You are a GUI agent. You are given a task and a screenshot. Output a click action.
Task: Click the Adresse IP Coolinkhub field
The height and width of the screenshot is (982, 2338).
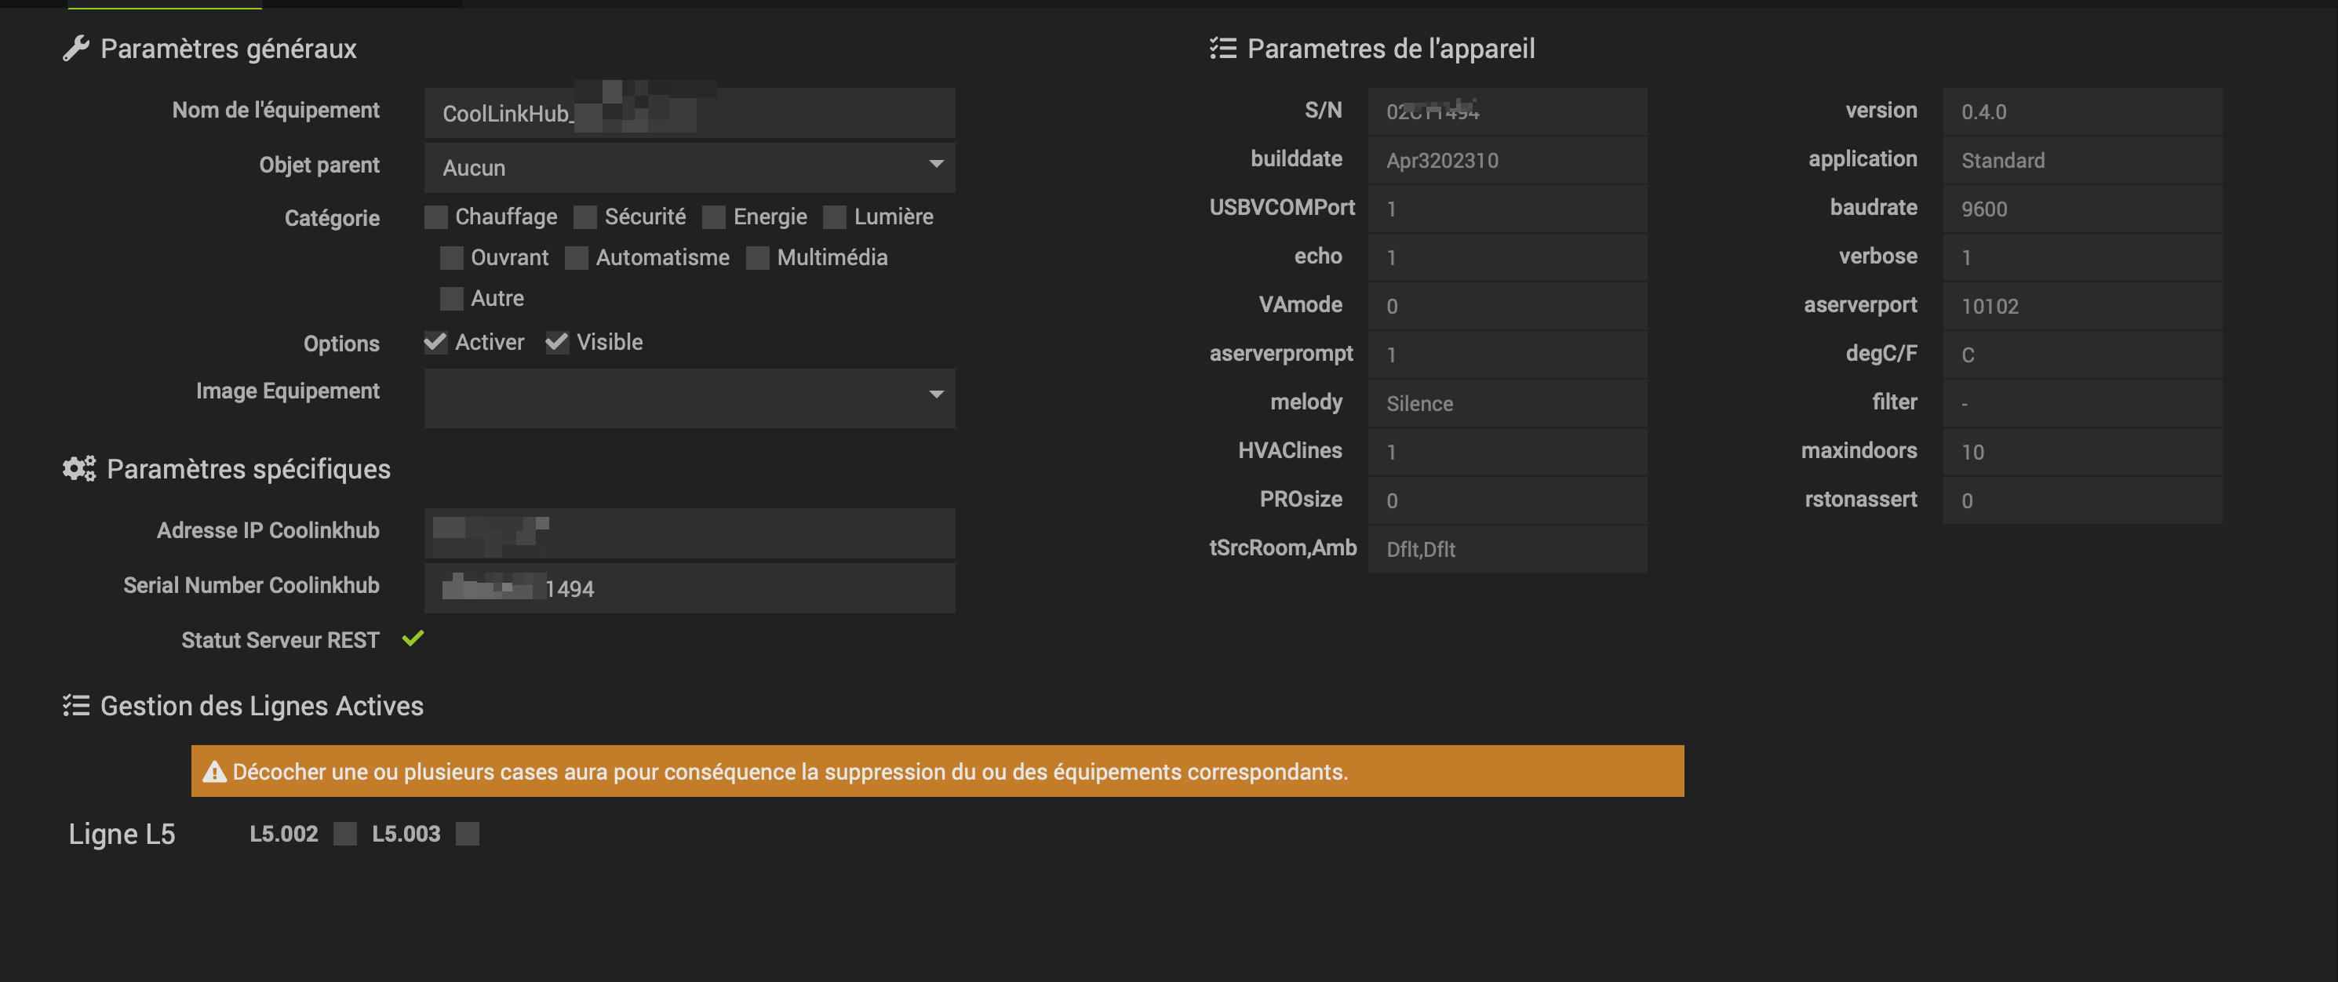coord(690,533)
